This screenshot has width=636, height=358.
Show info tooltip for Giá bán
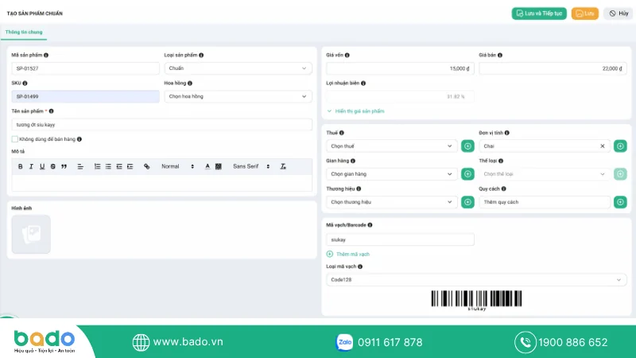pos(500,55)
